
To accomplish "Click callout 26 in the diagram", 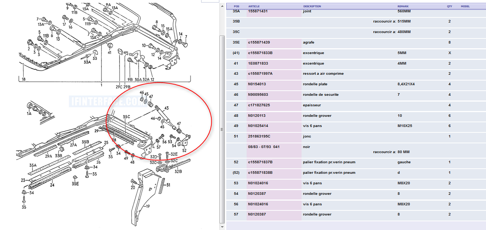I will click(98, 162).
